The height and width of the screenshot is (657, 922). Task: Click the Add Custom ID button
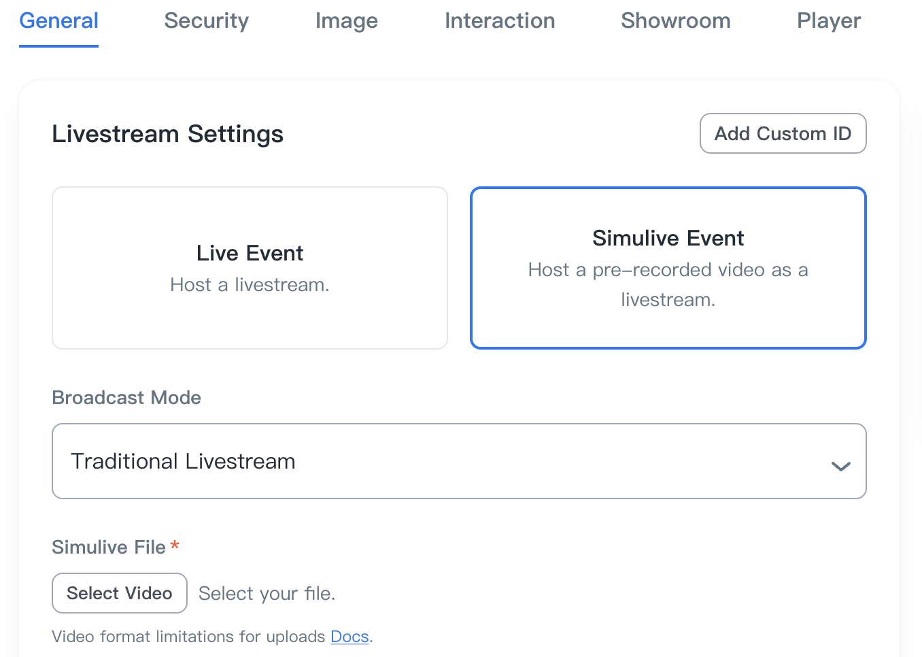[783, 133]
